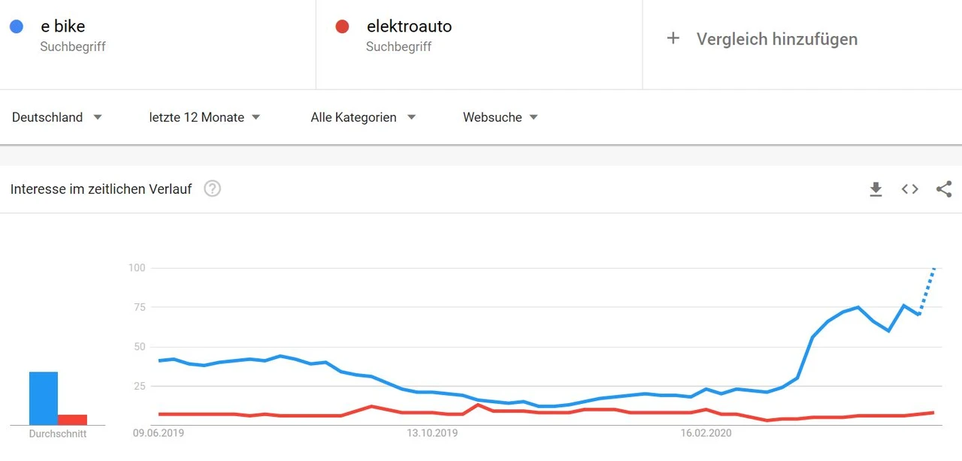Open help for Interesse im zeitlichen Verlauf
Screen dimensions: 962x461
pyautogui.click(x=213, y=189)
